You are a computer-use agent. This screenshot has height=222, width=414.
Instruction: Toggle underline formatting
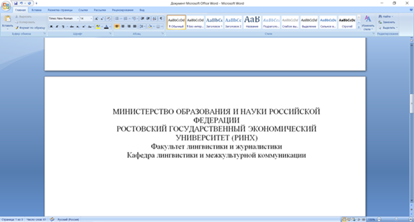63,27
